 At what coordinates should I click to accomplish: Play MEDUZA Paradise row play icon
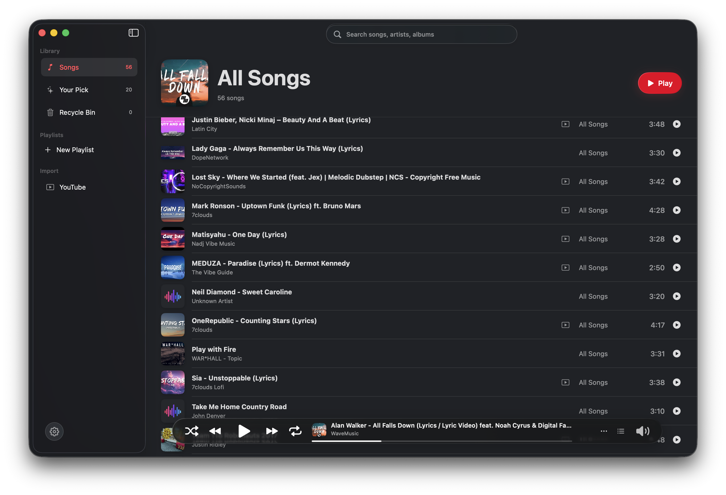677,268
